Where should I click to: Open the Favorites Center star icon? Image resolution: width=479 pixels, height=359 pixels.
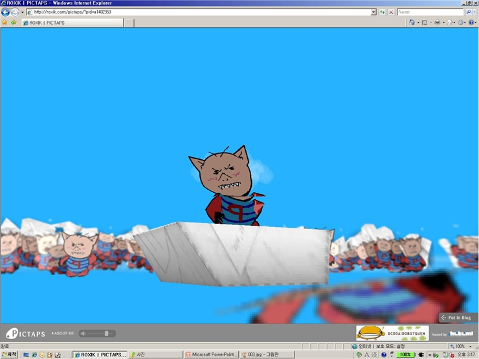point(5,22)
